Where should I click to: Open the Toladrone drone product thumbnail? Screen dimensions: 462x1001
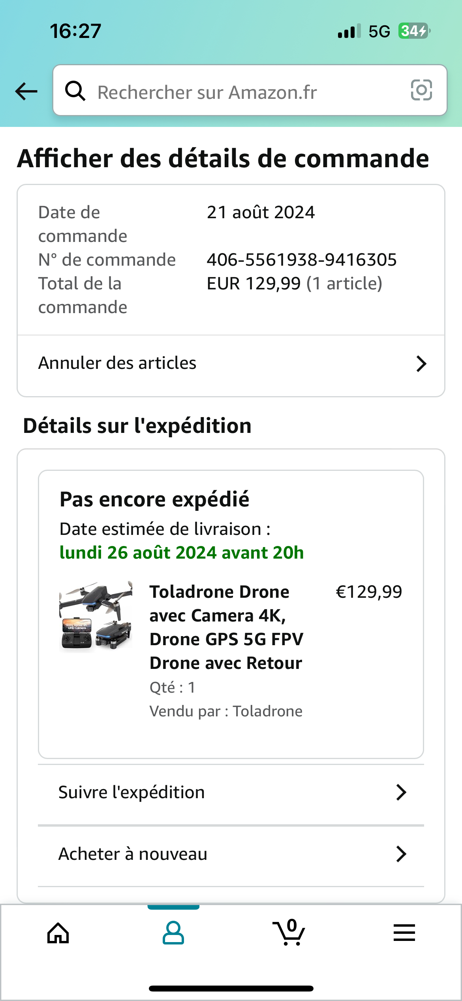(96, 615)
